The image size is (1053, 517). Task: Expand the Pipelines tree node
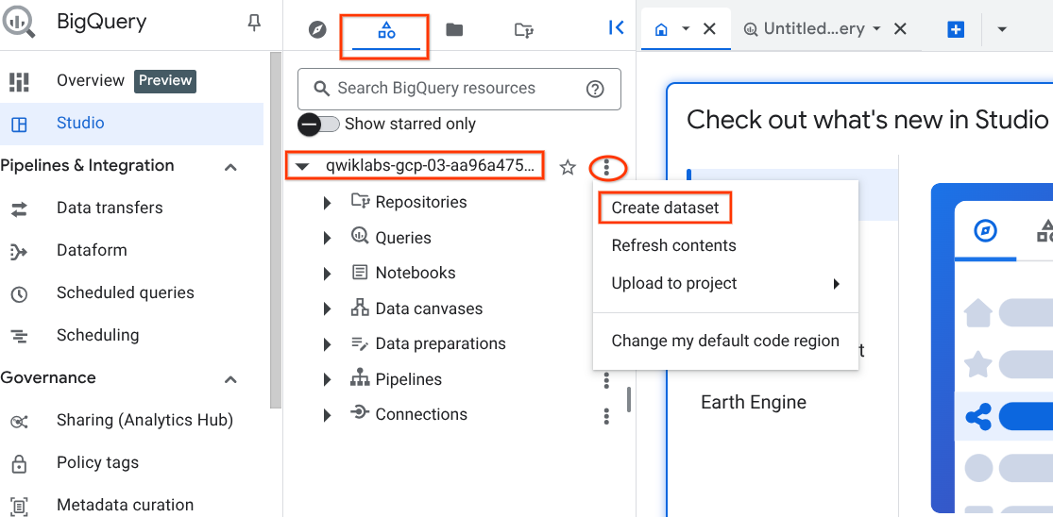click(x=327, y=379)
